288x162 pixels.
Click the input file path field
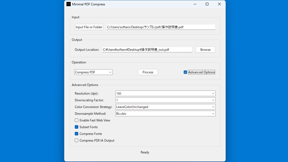(x=161, y=27)
